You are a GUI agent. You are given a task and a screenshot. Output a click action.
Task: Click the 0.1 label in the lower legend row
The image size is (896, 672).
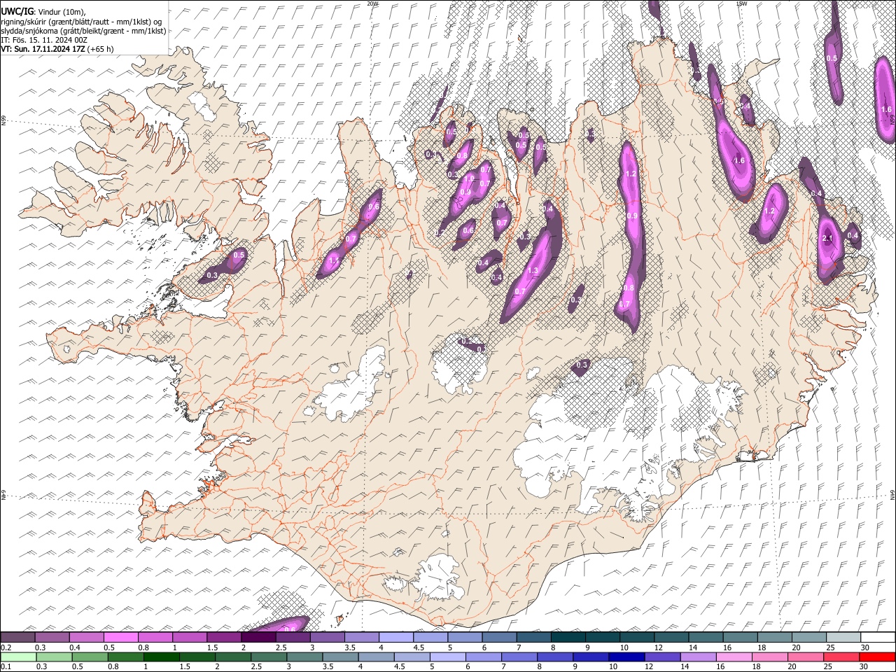pyautogui.click(x=6, y=667)
